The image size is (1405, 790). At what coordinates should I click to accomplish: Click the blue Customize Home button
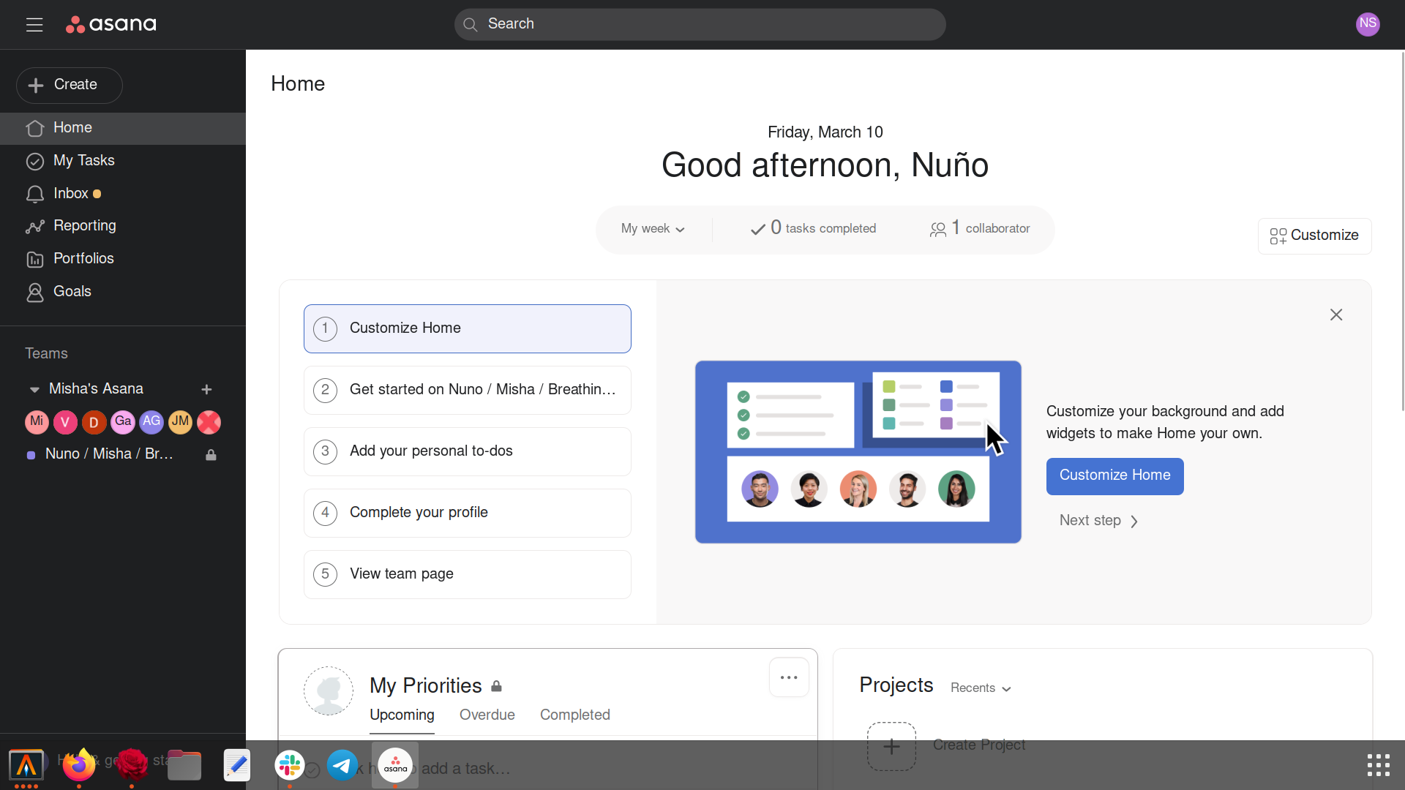click(1114, 476)
